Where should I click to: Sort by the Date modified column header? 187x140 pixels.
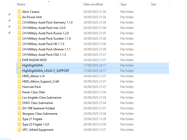(93, 4)
